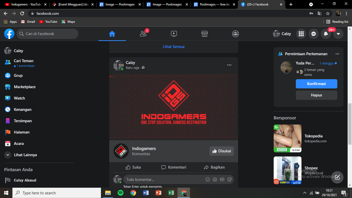The image size is (352, 198).
Task: Open Tersimpan in left sidebar
Action: (x=38, y=121)
